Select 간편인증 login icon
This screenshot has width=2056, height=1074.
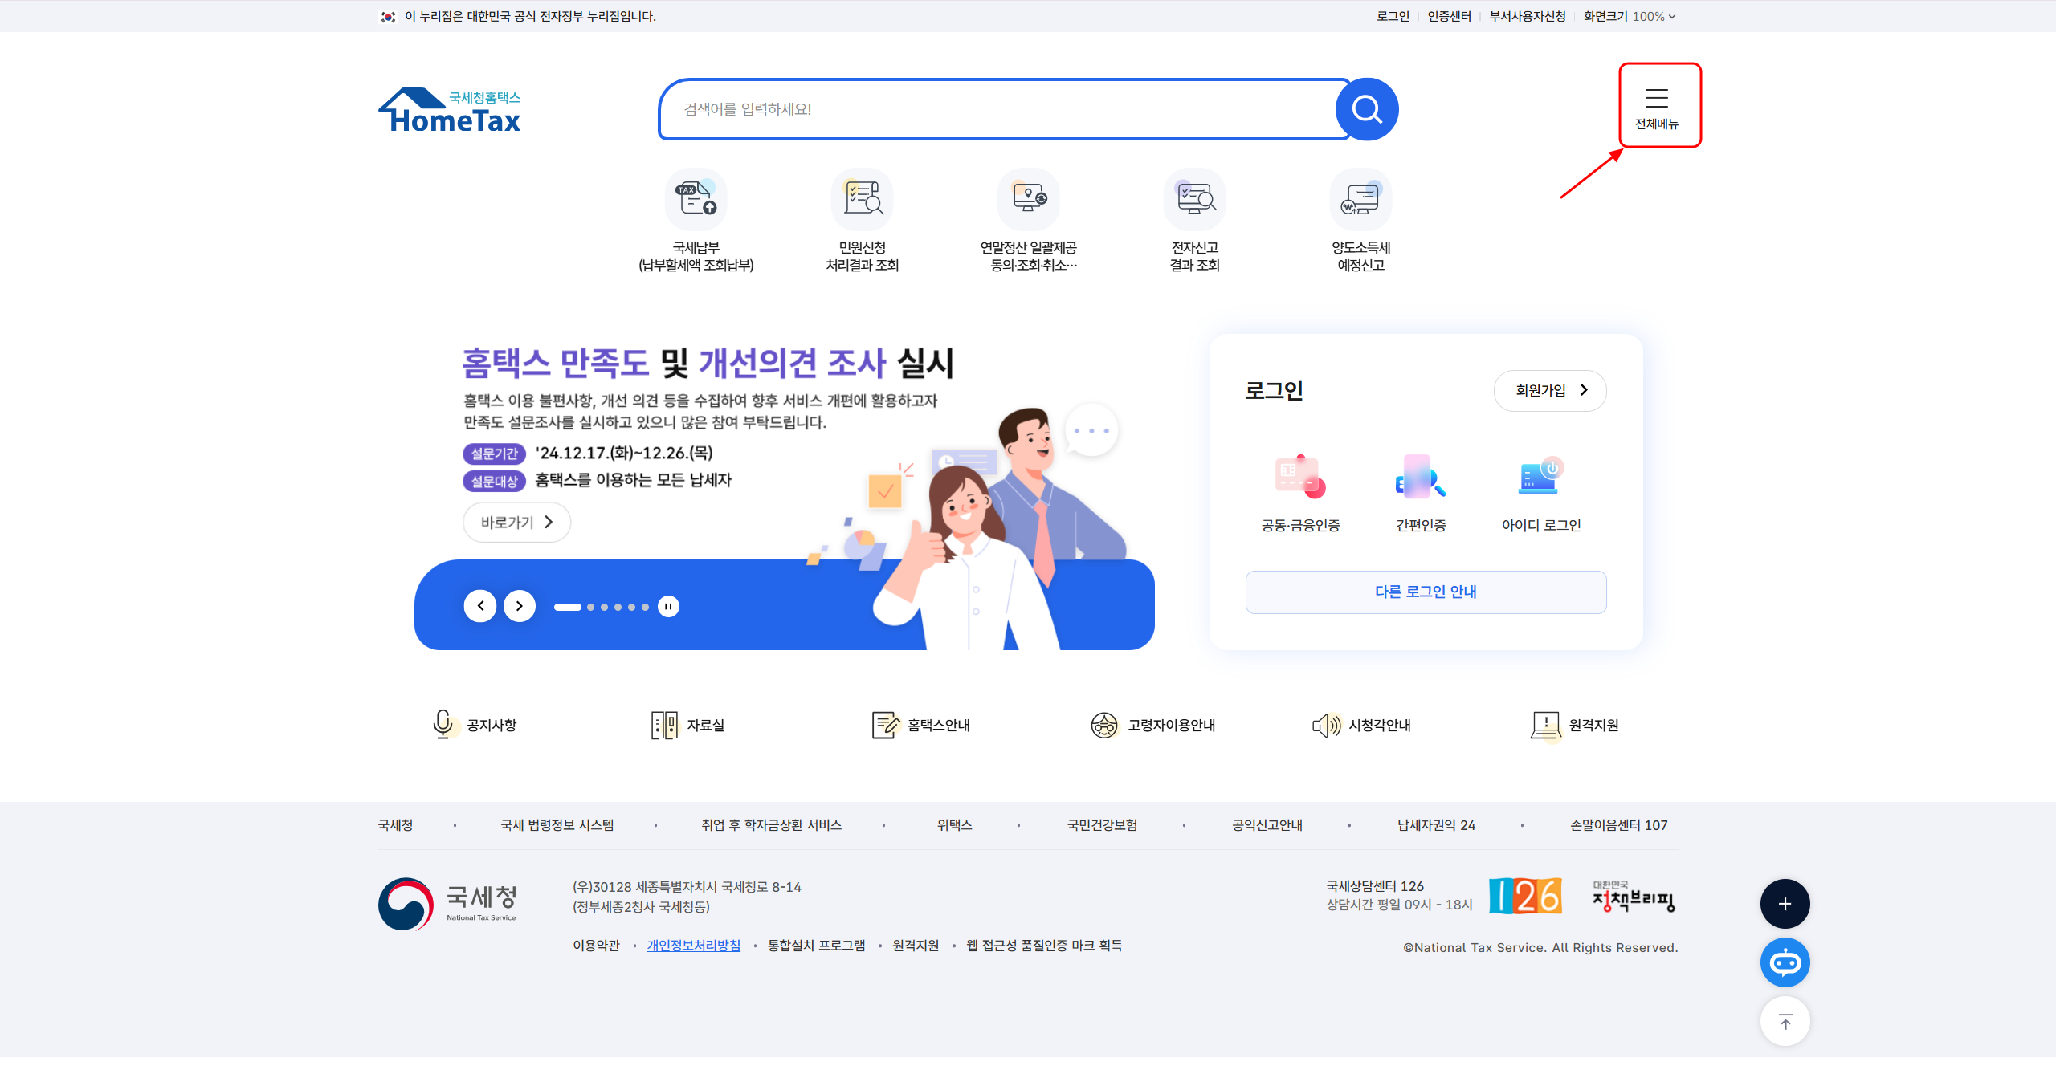[x=1421, y=477]
